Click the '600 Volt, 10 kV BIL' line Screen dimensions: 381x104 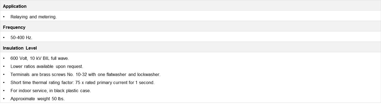(40, 58)
